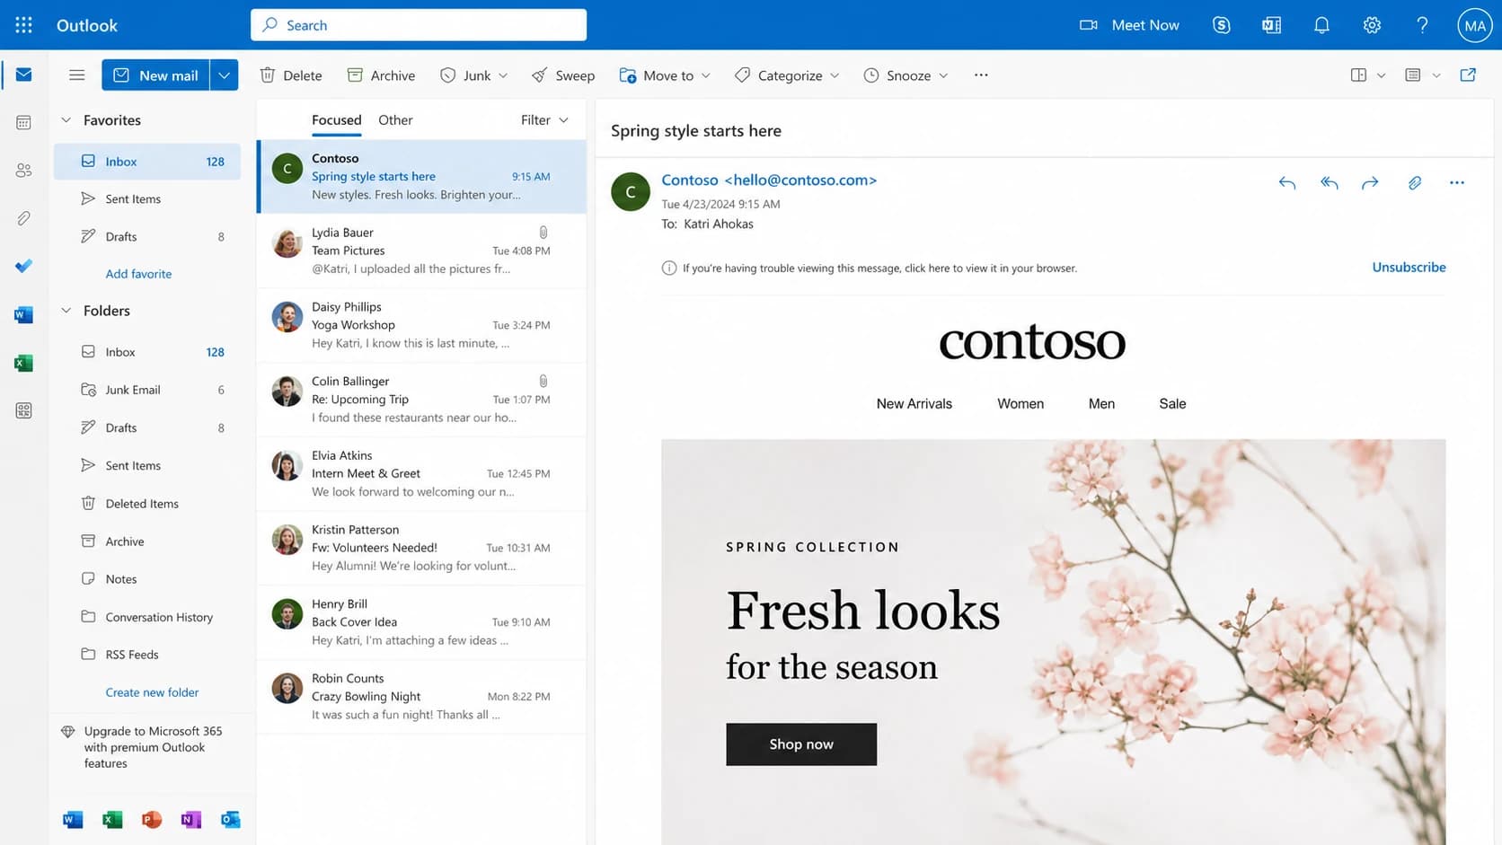Open the message list density dropdown
1502x845 pixels.
pos(1436,75)
